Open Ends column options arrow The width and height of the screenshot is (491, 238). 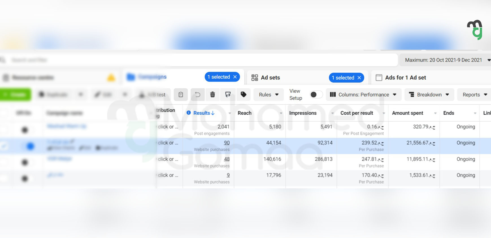pyautogui.click(x=475, y=113)
